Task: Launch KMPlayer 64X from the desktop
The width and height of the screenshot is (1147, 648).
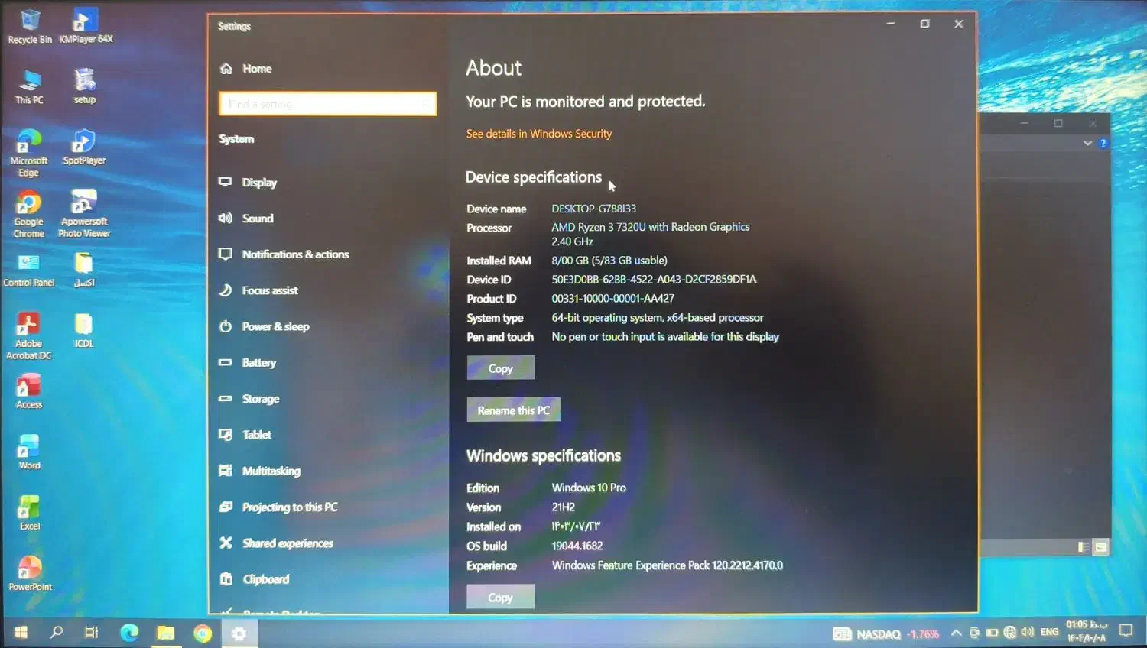Action: pyautogui.click(x=86, y=26)
